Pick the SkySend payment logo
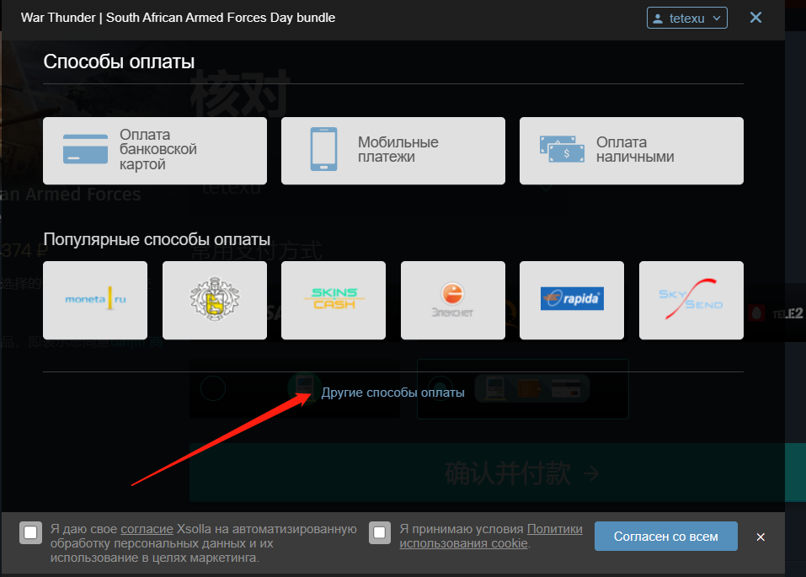Image resolution: width=806 pixels, height=577 pixels. (691, 301)
